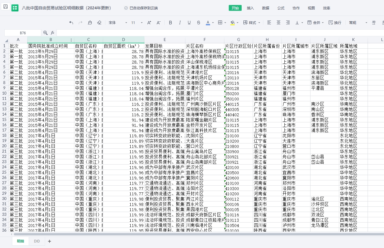This screenshot has width=384, height=248.
Task: Open the 插入 menu tab
Action: click(250, 8)
